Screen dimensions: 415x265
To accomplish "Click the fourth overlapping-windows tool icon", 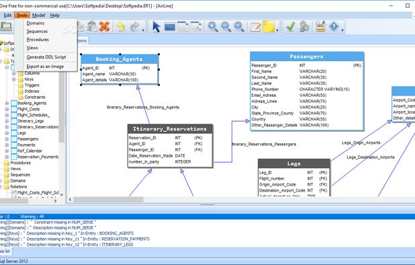I will click(196, 27).
